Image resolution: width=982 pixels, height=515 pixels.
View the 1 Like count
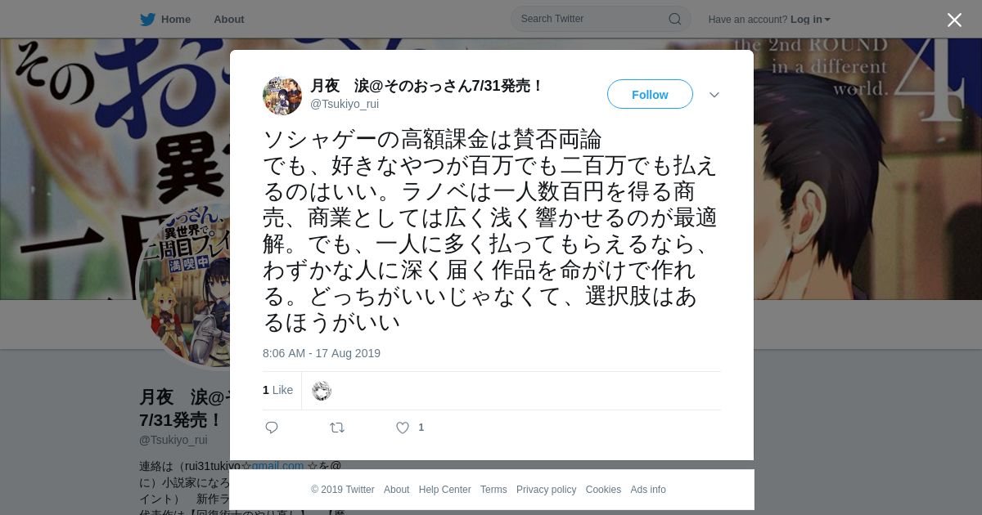(277, 390)
